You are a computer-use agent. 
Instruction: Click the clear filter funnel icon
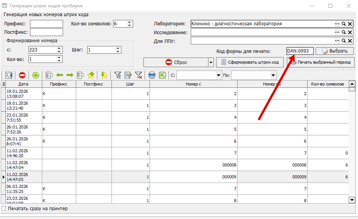(138, 75)
